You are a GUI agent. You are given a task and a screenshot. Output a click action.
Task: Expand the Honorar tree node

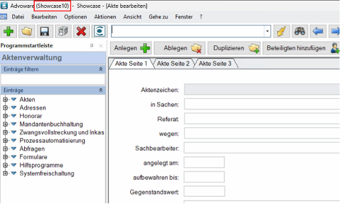(5, 116)
